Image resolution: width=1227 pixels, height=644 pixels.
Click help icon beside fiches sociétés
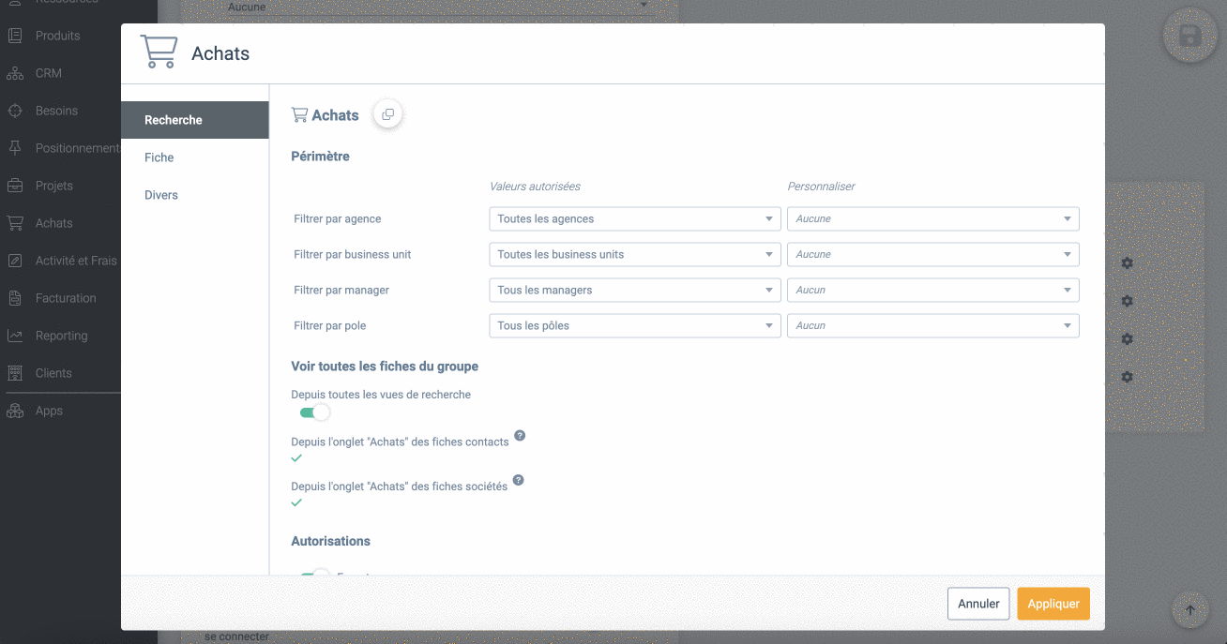click(x=518, y=481)
